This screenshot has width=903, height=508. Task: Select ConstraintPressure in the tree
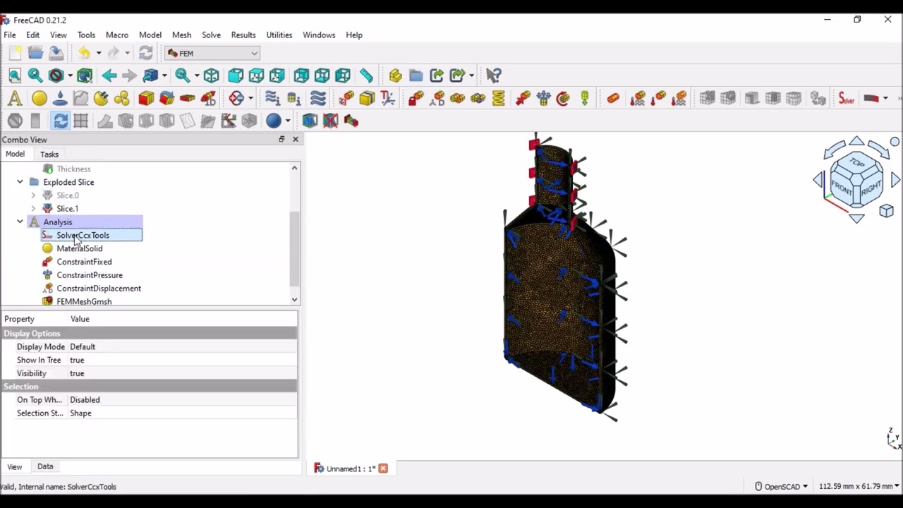tap(90, 275)
